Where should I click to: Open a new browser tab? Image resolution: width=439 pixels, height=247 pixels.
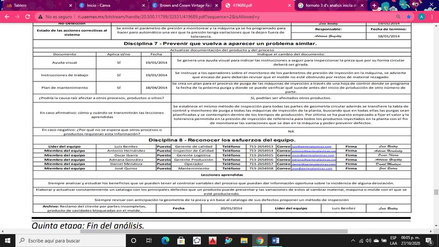point(374,5)
